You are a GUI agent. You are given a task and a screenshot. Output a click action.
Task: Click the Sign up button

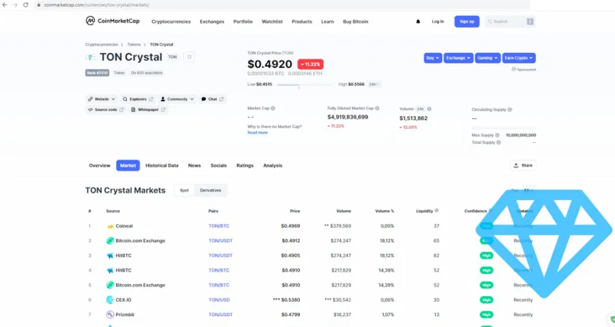[x=467, y=22]
